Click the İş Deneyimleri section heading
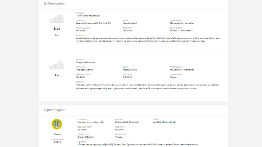262x147 pixels. (55, 3)
